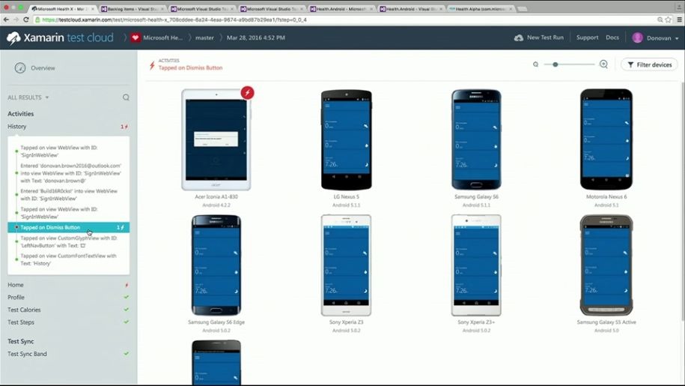Bookmark the page with the star icon
Screen dimensions: 685x386
(668, 19)
